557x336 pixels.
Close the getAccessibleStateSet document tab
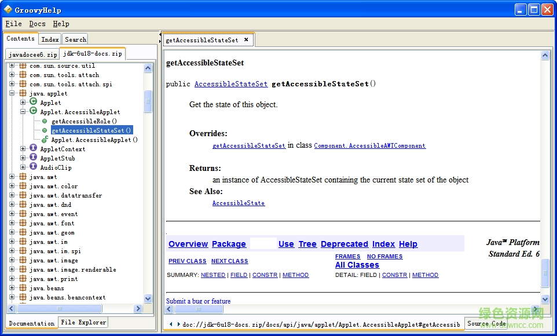tap(246, 40)
